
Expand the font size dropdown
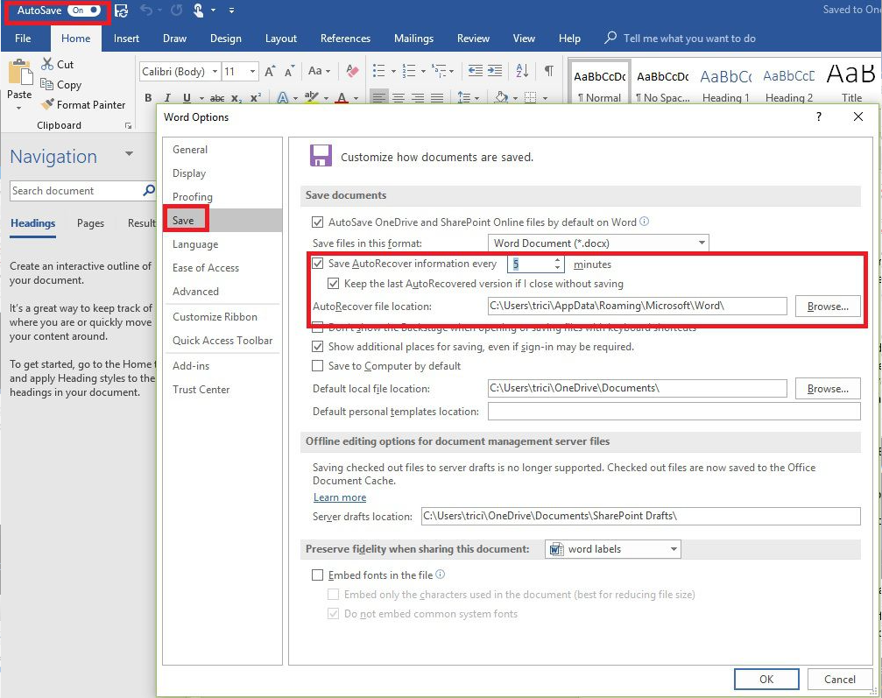(x=254, y=70)
